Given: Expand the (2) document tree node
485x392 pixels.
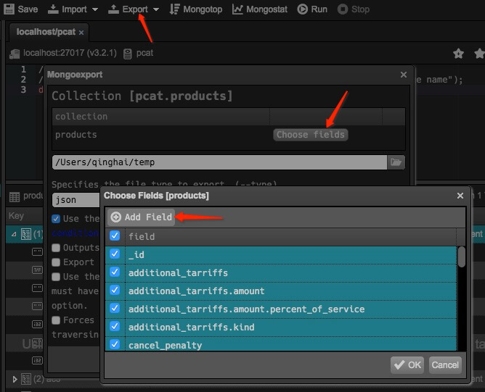Looking at the screenshot, I should pyautogui.click(x=15, y=379).
